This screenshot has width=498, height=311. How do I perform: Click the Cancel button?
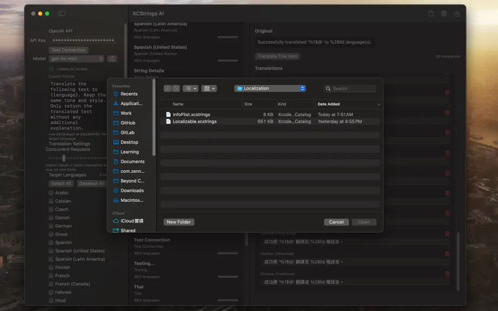(337, 222)
